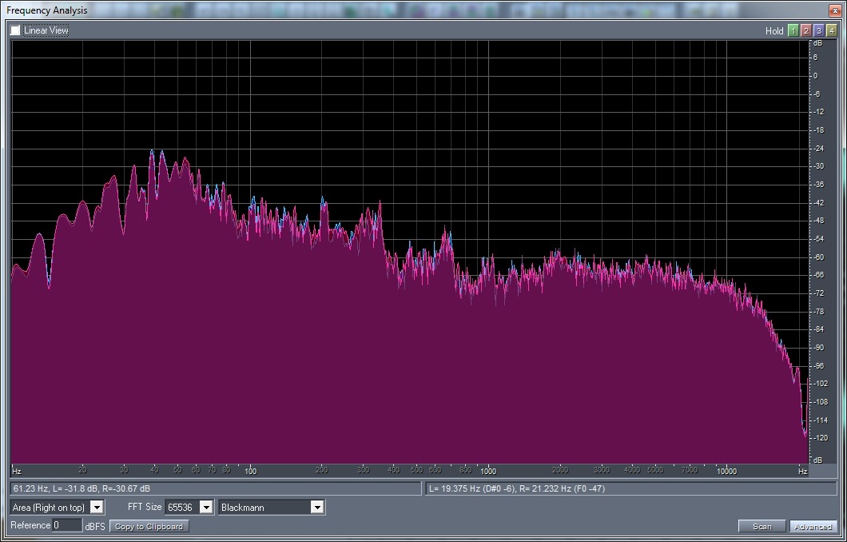Click the 61.23 Hz cursor readout text
The image size is (847, 542).
pos(82,488)
